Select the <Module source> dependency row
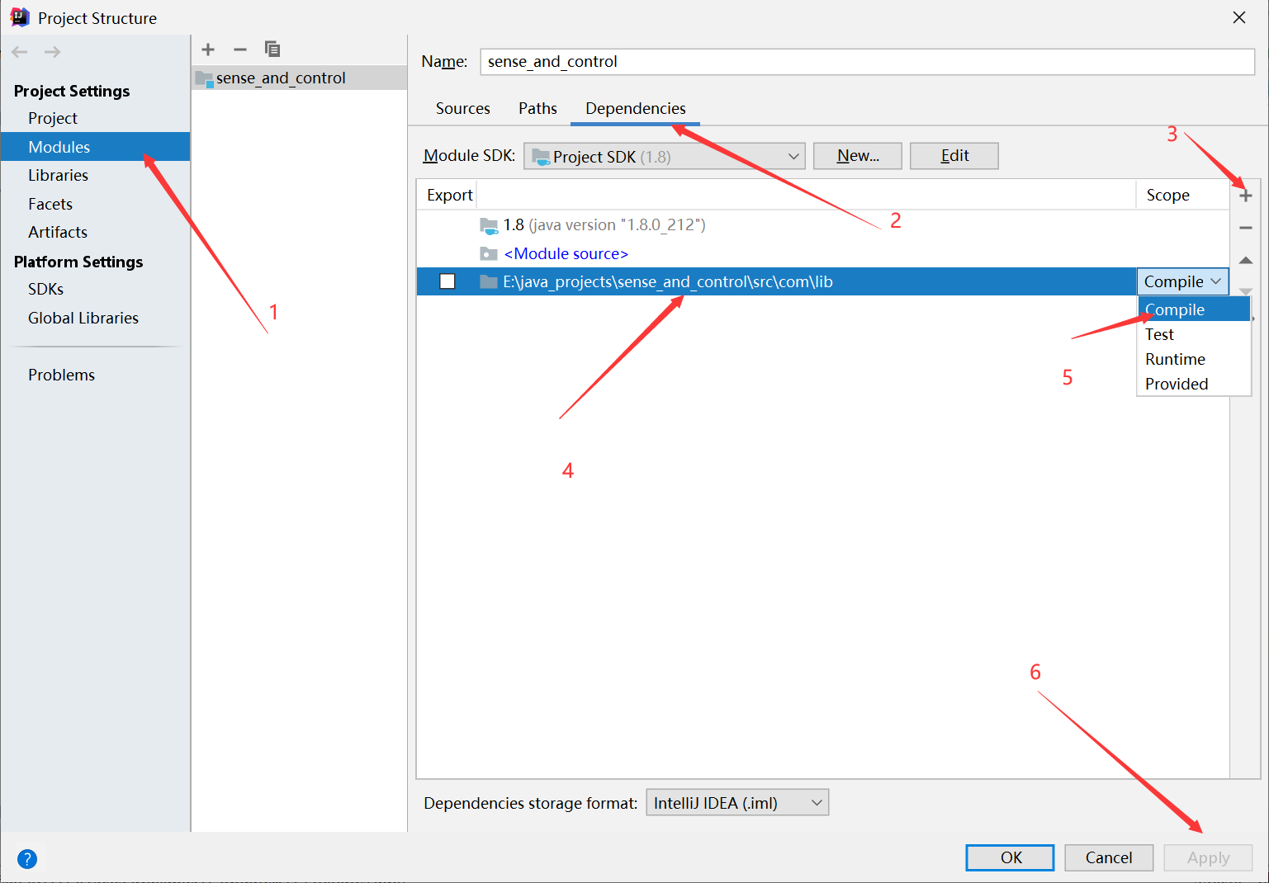The height and width of the screenshot is (883, 1269). 822,253
